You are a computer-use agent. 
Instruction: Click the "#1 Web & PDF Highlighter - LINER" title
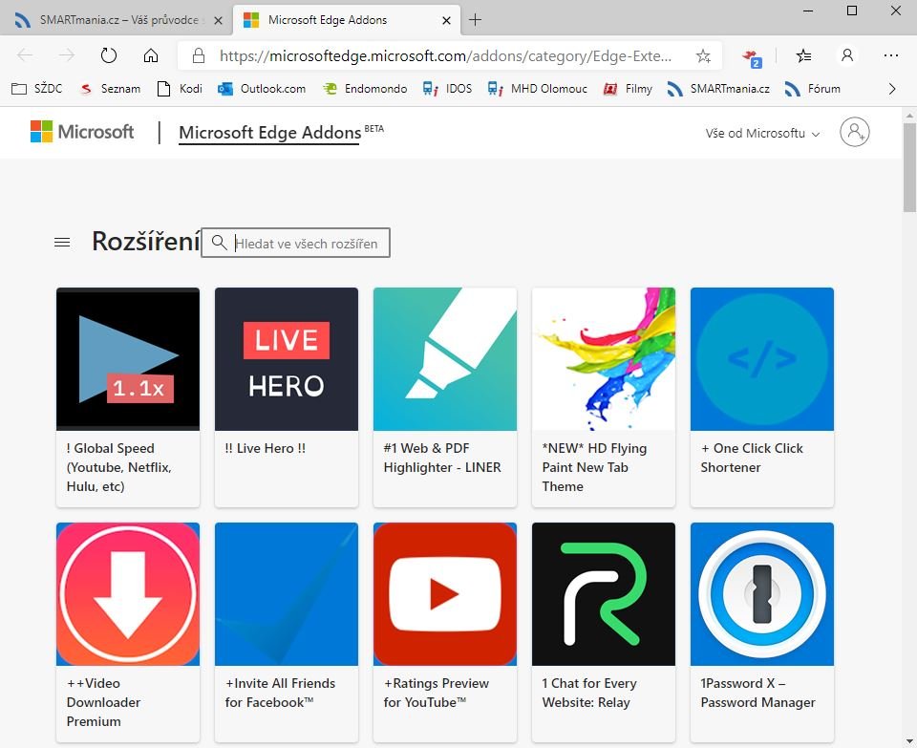click(442, 458)
